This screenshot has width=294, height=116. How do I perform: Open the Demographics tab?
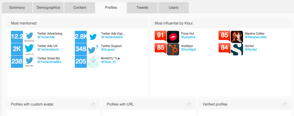tap(48, 8)
